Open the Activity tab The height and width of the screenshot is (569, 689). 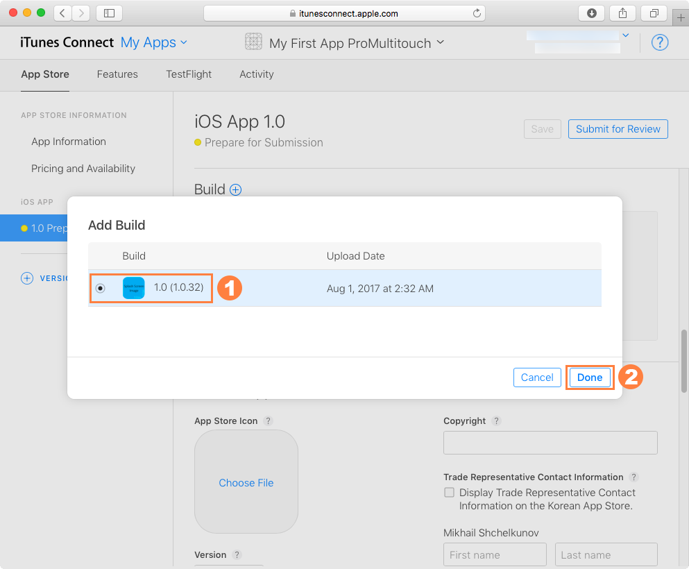point(257,74)
